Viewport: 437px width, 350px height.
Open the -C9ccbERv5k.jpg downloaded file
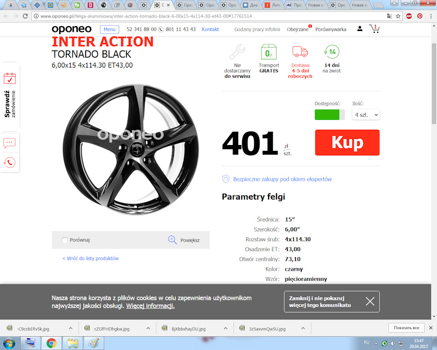click(33, 329)
